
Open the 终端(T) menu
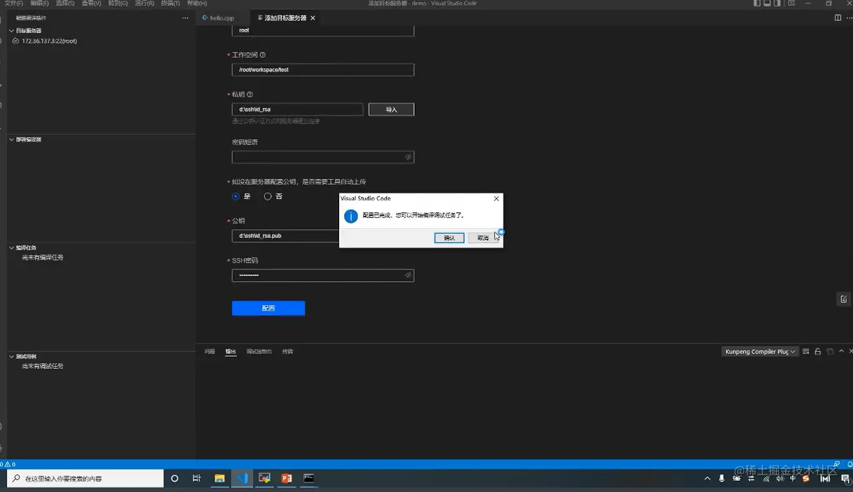click(170, 3)
